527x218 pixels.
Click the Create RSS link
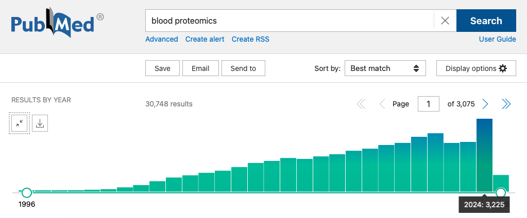point(250,39)
